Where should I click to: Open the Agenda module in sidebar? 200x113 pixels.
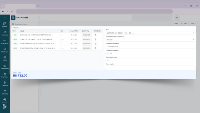tap(5, 25)
